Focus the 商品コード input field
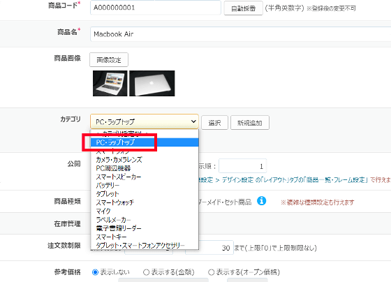Image resolution: width=391 pixels, height=282 pixels. (x=156, y=8)
